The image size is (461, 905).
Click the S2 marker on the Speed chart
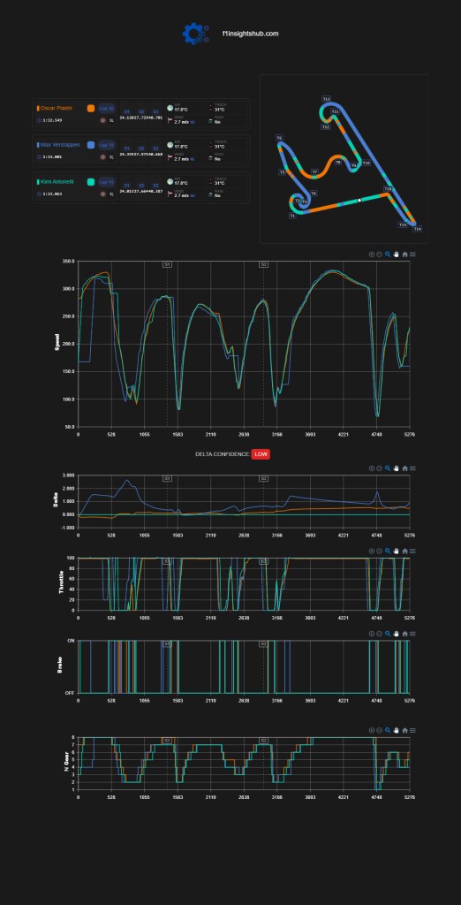263,263
